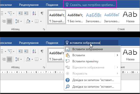
Task: Expand the submenu arrow beside "Яскравість"
Action: pos(117,73)
